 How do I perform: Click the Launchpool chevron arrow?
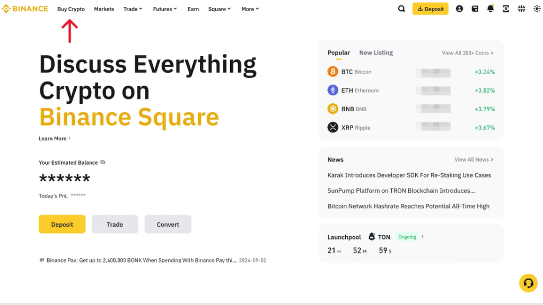pyautogui.click(x=423, y=237)
